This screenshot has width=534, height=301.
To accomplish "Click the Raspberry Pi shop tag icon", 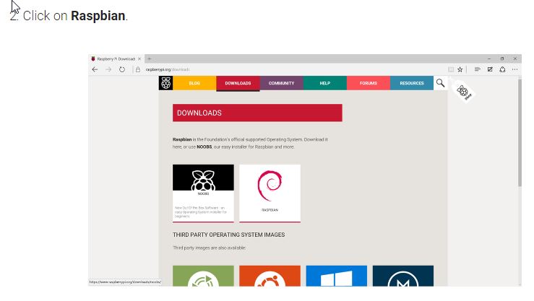I will (463, 91).
